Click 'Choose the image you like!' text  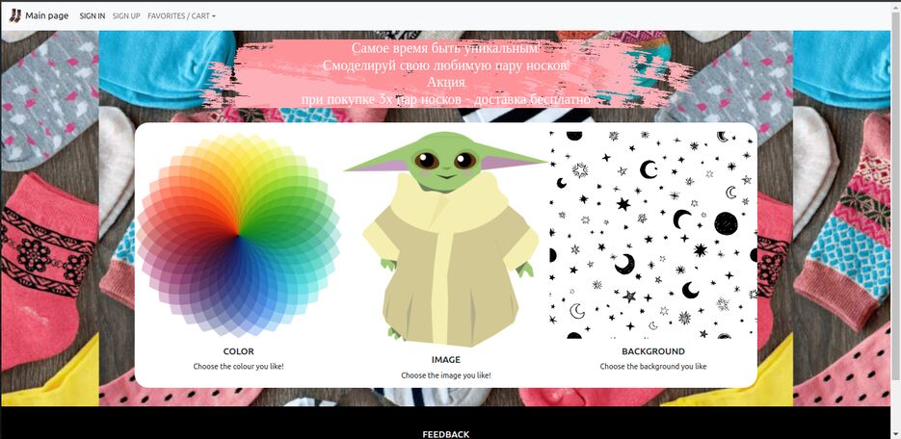point(446,375)
